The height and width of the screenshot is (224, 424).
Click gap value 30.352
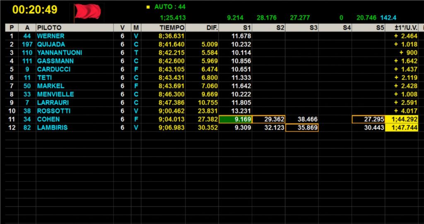pos(208,128)
